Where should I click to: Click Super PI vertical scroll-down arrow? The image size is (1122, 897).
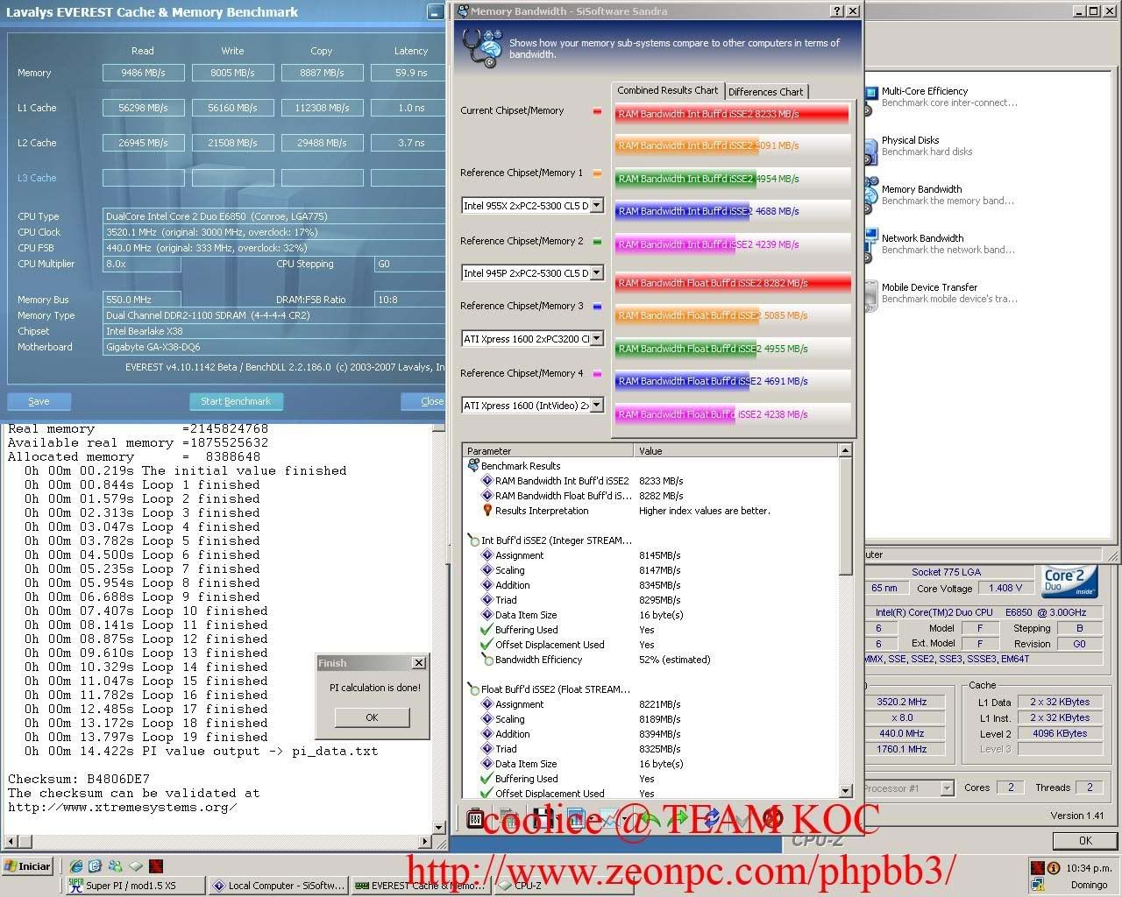point(439,827)
